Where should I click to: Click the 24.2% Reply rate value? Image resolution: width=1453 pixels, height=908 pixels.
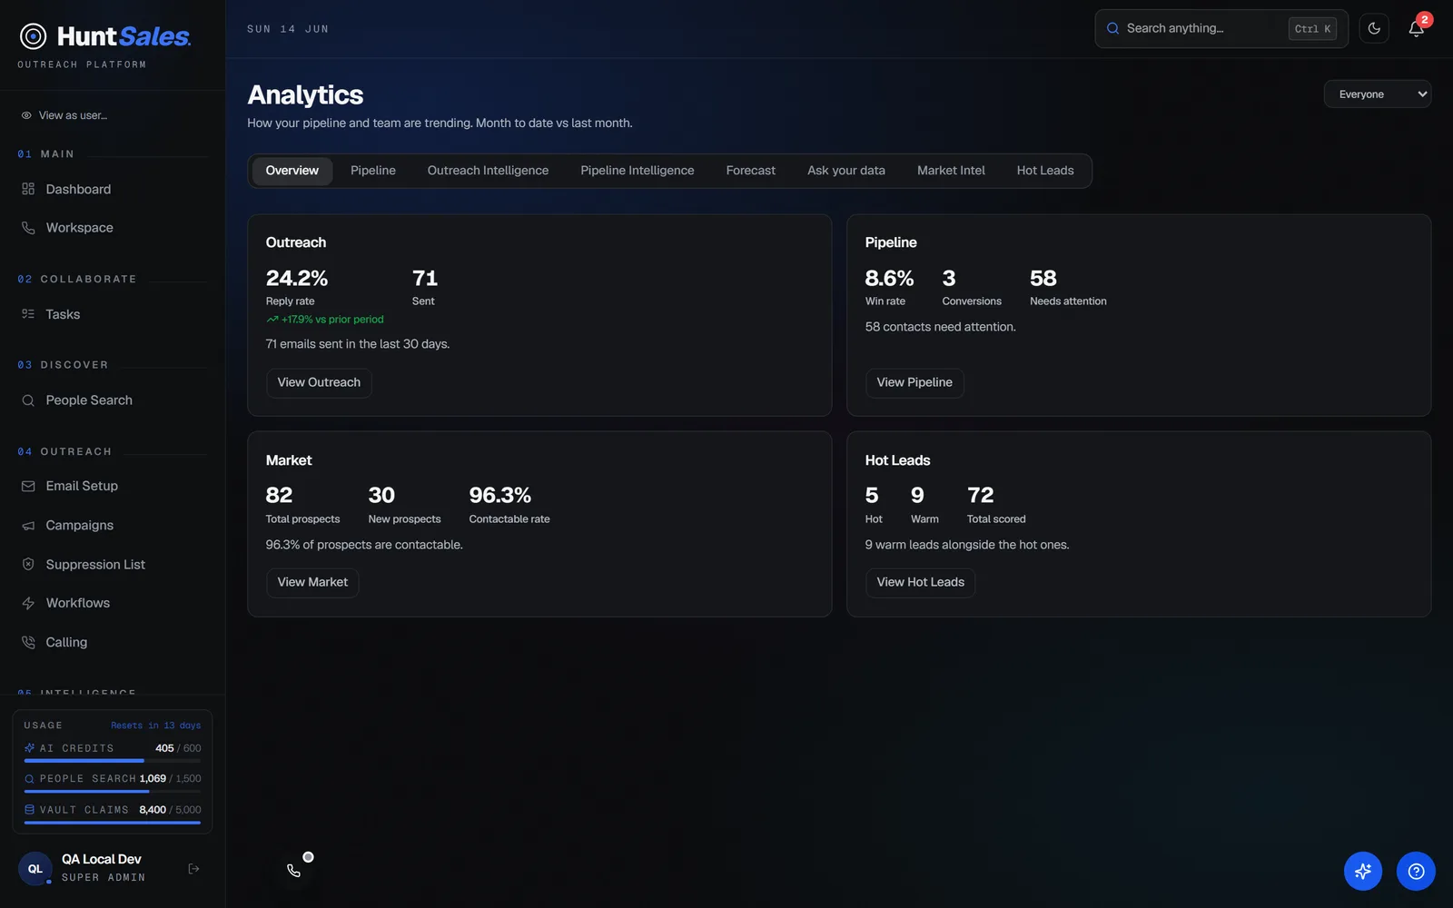point(297,278)
